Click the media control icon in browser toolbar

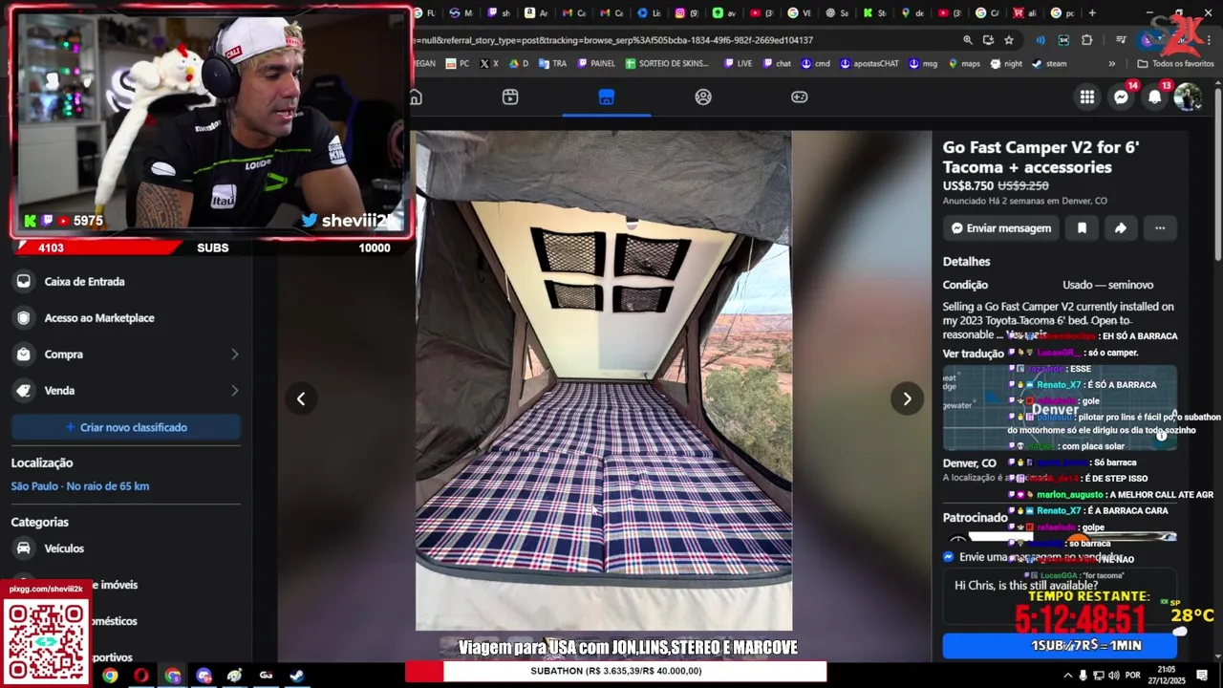pyautogui.click(x=1121, y=40)
